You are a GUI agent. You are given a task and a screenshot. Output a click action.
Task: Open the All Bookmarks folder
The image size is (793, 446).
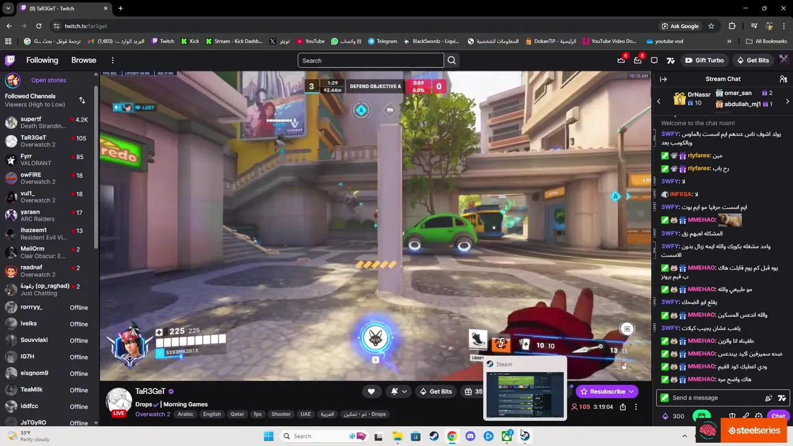click(766, 42)
